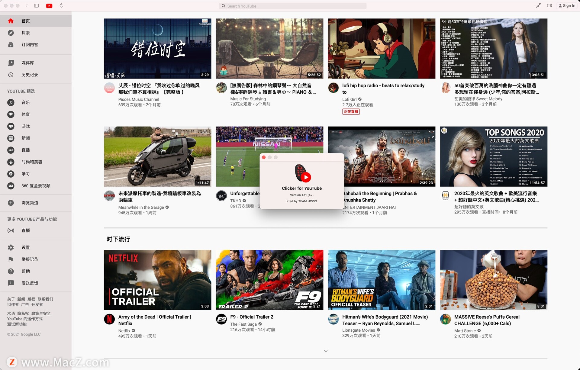580x370 pixels.
Task: Open 历史记录 history in the sidebar
Action: click(36, 75)
